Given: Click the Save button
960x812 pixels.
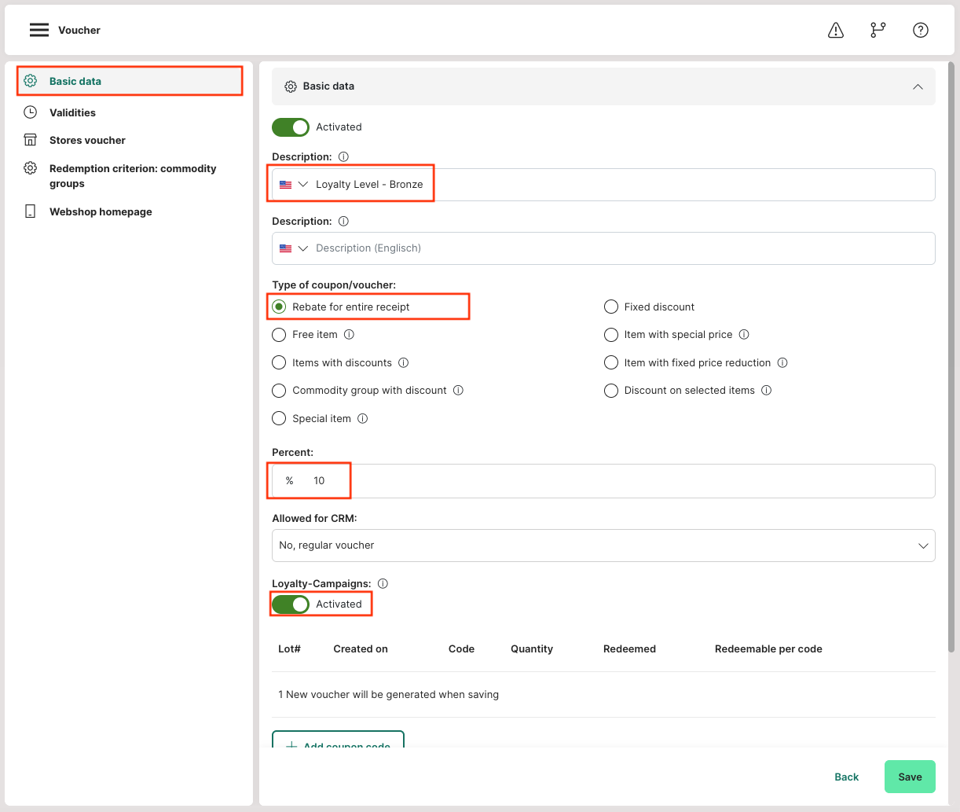Looking at the screenshot, I should (909, 777).
